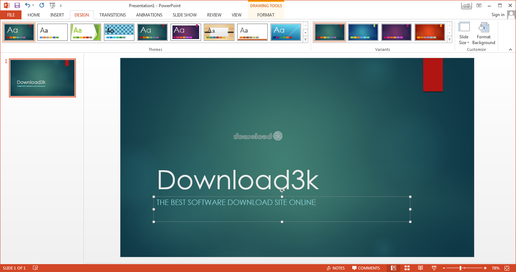
Task: Select slide 1 thumbnail in the slide panel
Action: 43,78
